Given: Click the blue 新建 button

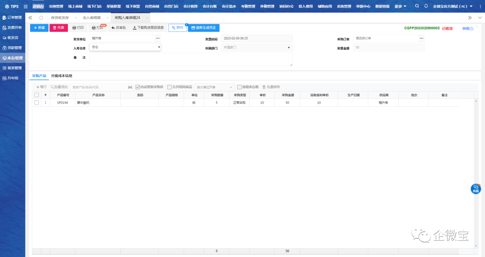Looking at the screenshot, I should (39, 28).
